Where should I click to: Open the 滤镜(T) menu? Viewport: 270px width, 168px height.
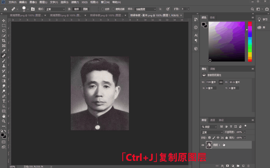(x=75, y=2)
